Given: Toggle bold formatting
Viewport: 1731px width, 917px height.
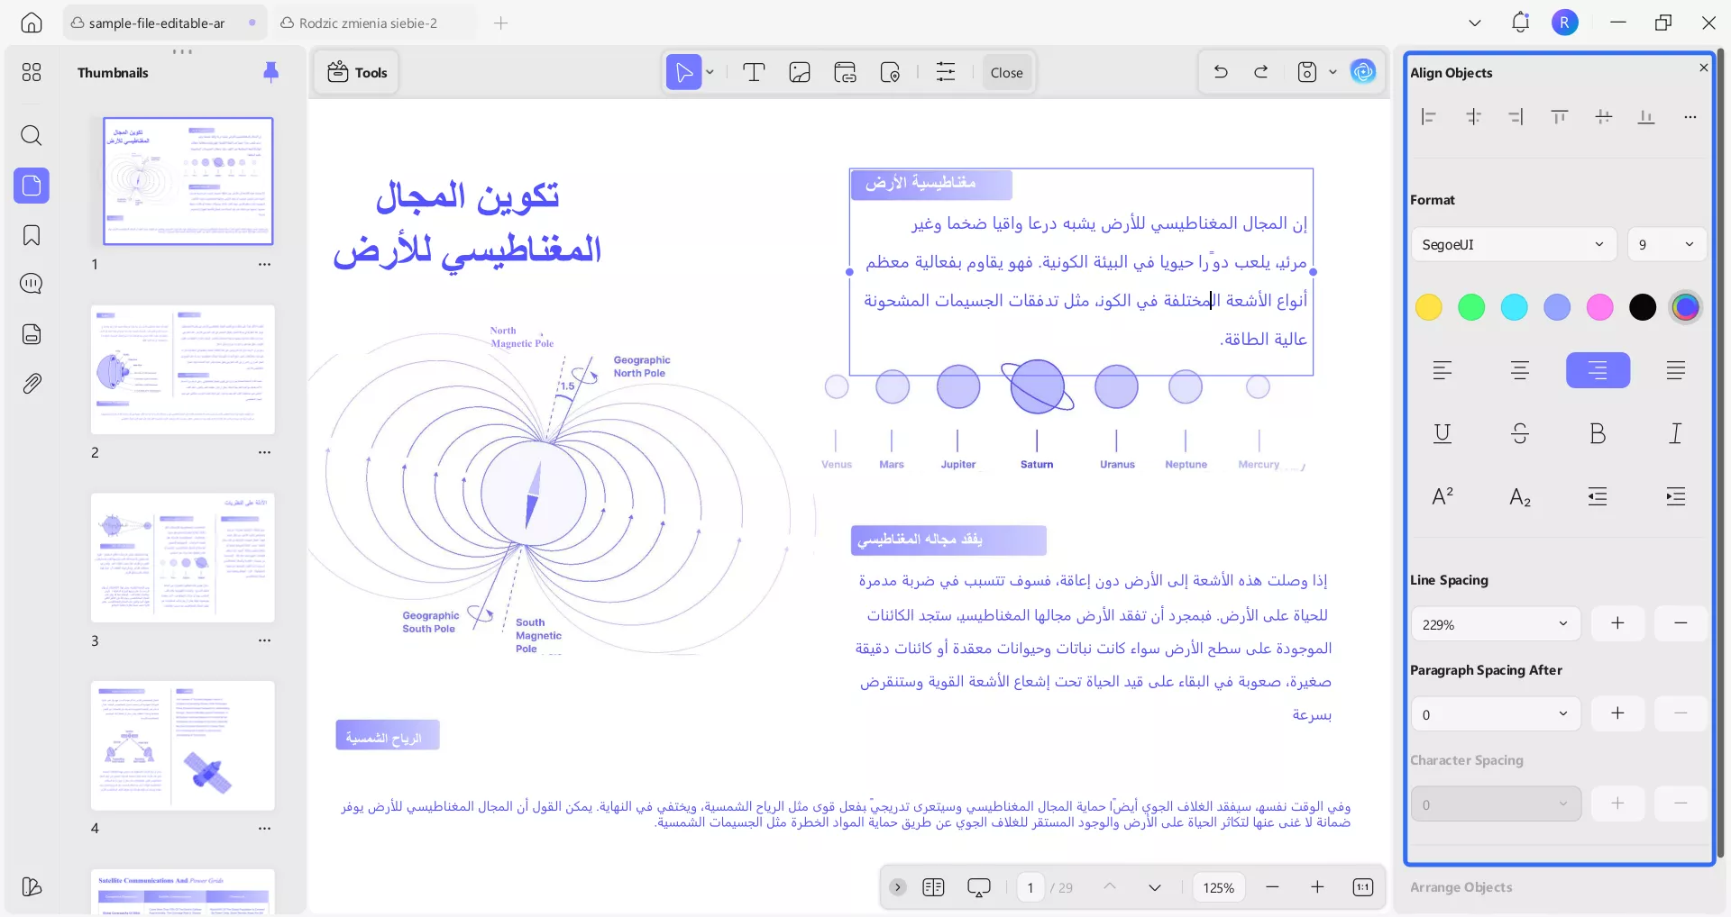Looking at the screenshot, I should (x=1598, y=433).
